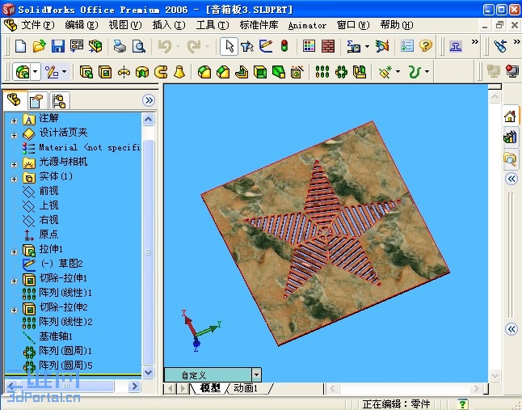
Task: Expand the 注解 tree node
Action: pyautogui.click(x=14, y=121)
